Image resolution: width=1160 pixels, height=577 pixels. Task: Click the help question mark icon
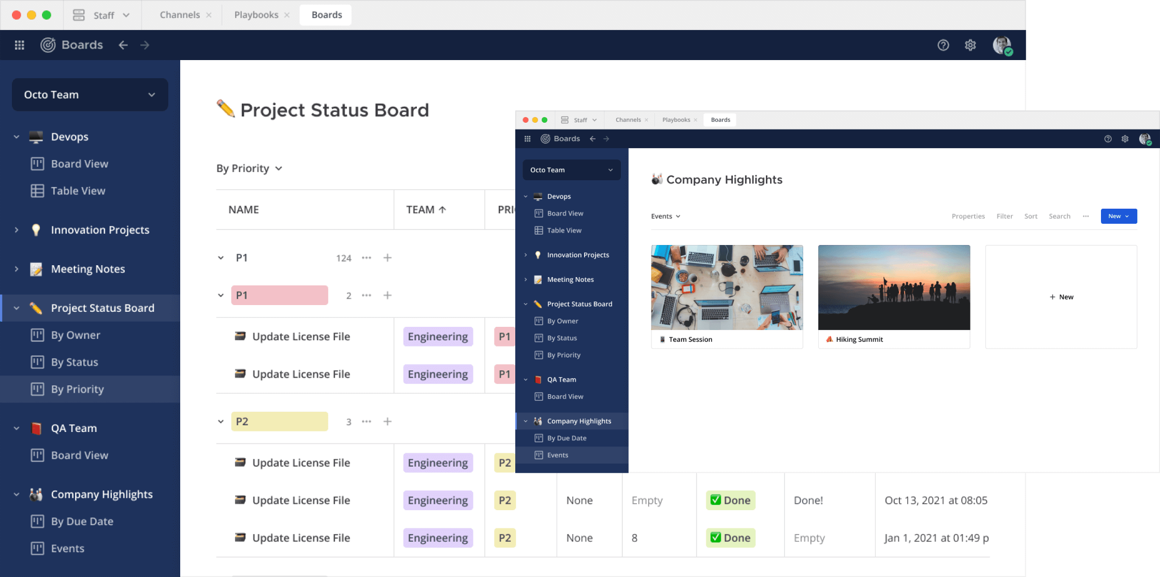pos(943,45)
